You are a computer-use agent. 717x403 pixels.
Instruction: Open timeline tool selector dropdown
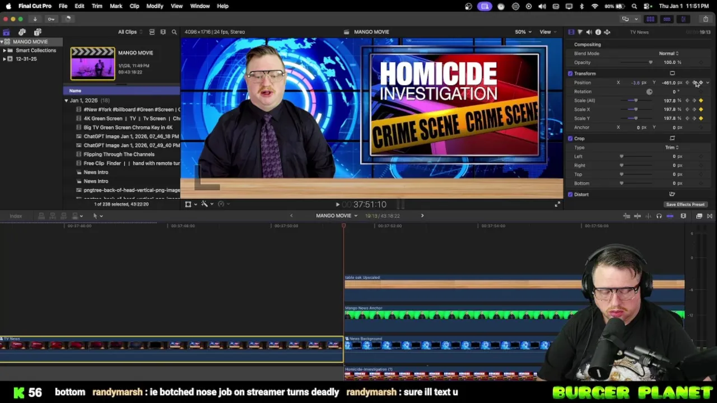(x=97, y=216)
